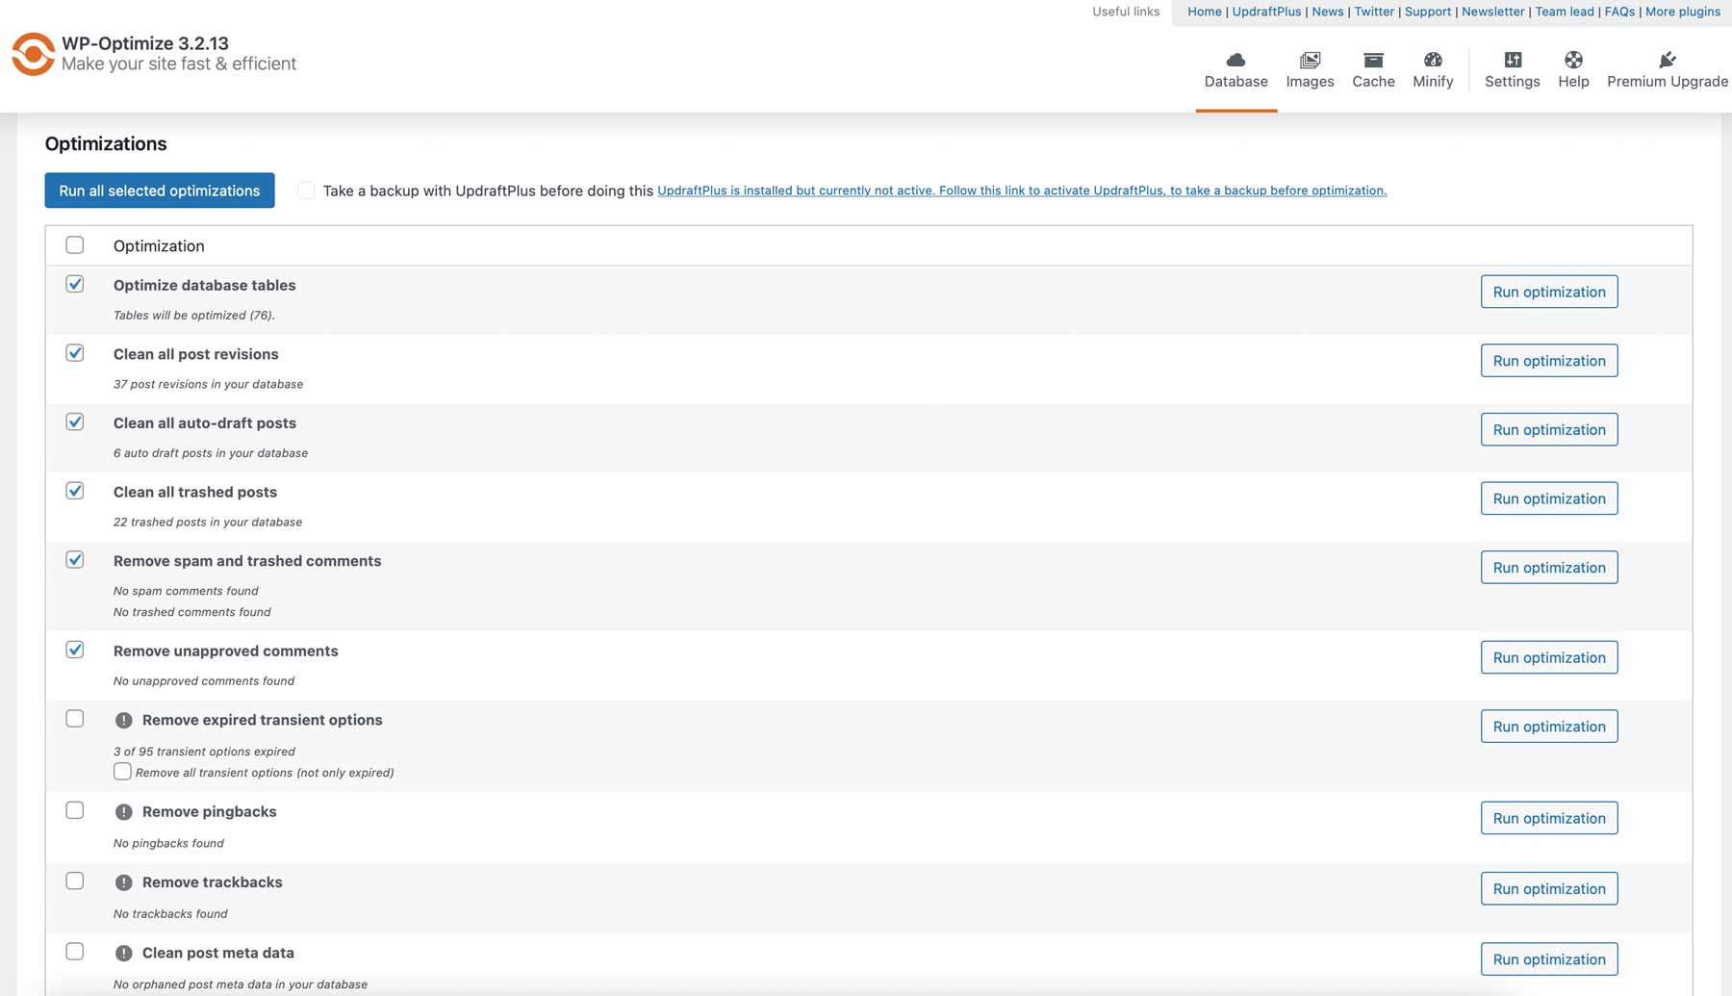Click the warning icon next to Remove pingbacks
The width and height of the screenshot is (1732, 996).
coord(123,811)
